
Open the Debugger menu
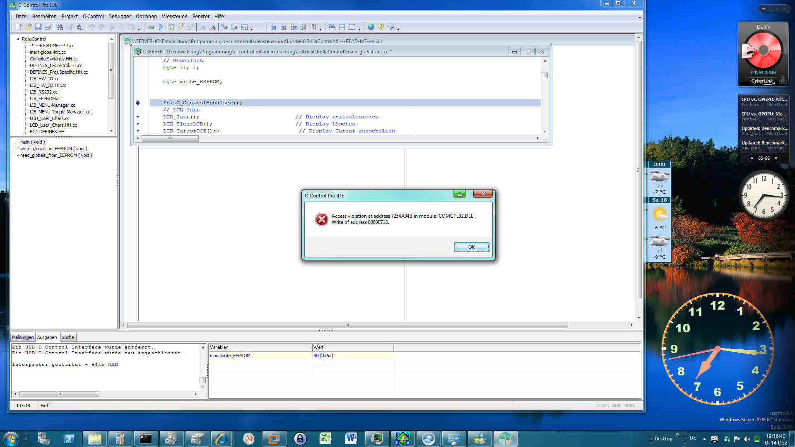(x=119, y=17)
